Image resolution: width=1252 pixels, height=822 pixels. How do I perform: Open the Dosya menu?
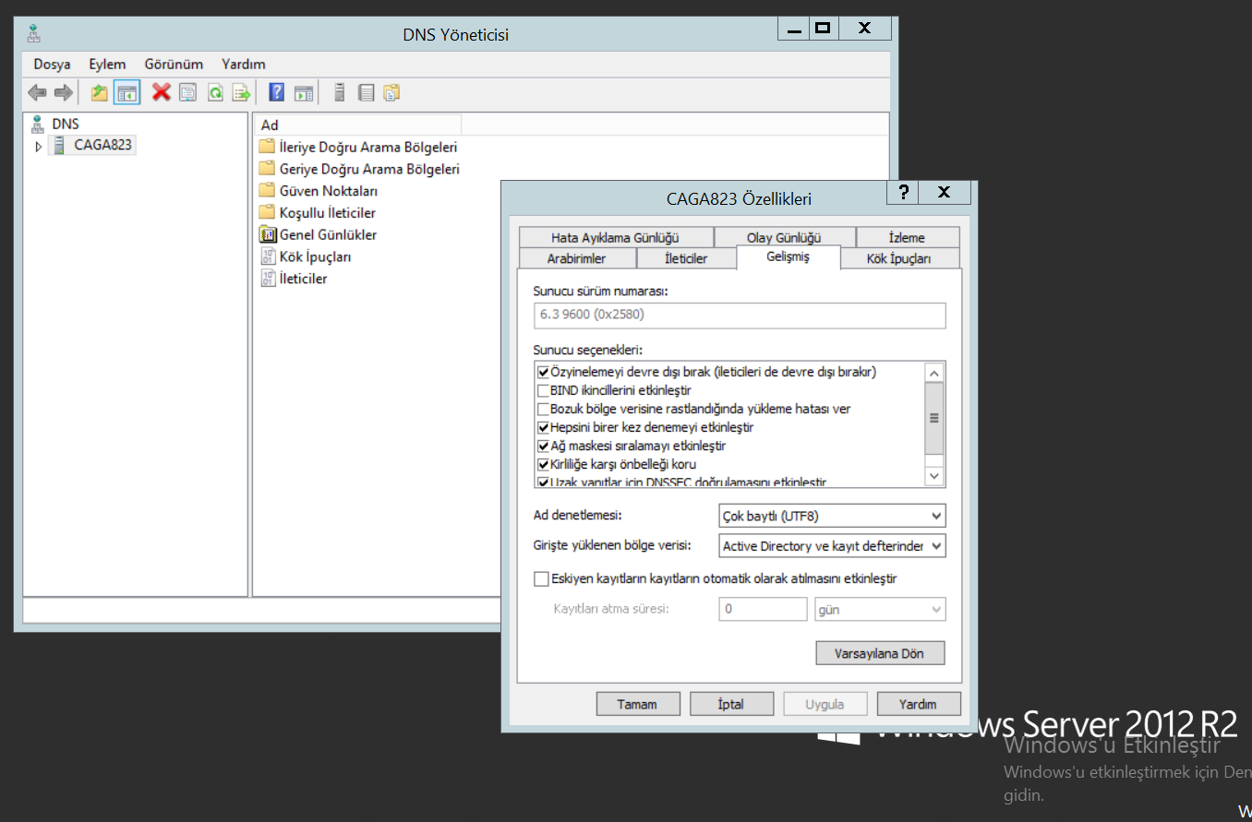[52, 64]
